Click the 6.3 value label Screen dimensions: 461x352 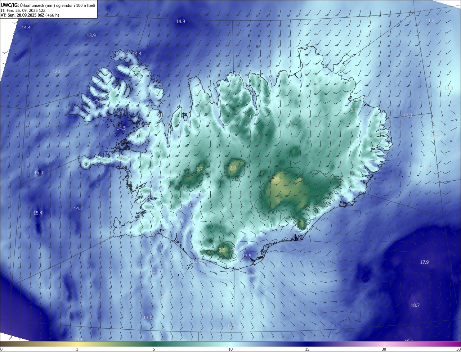click(354, 110)
